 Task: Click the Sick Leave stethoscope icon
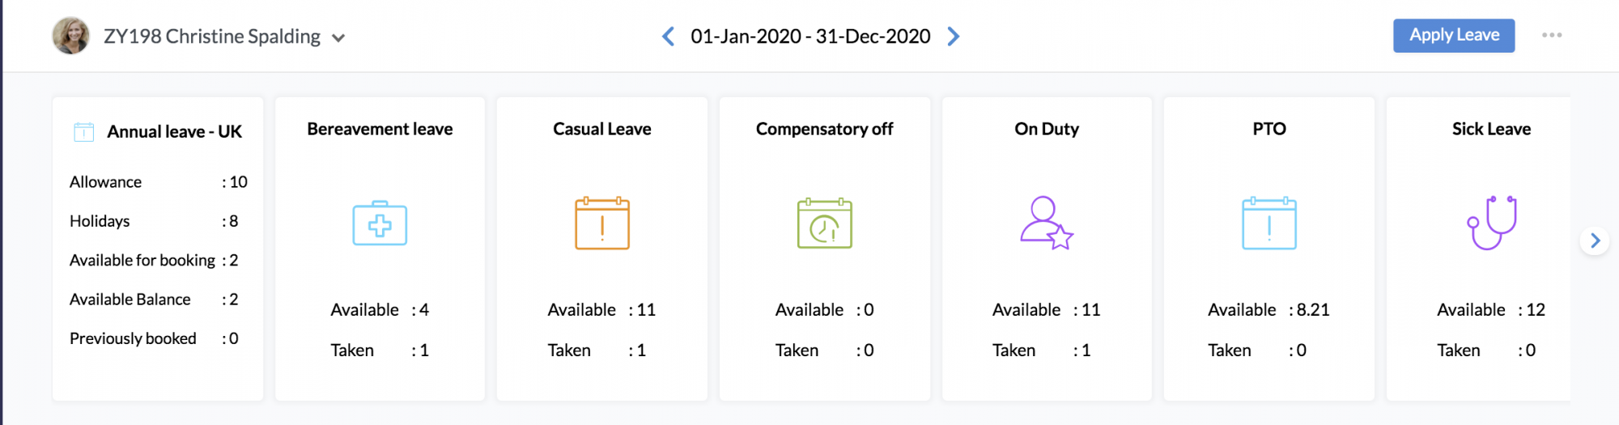[x=1491, y=223]
